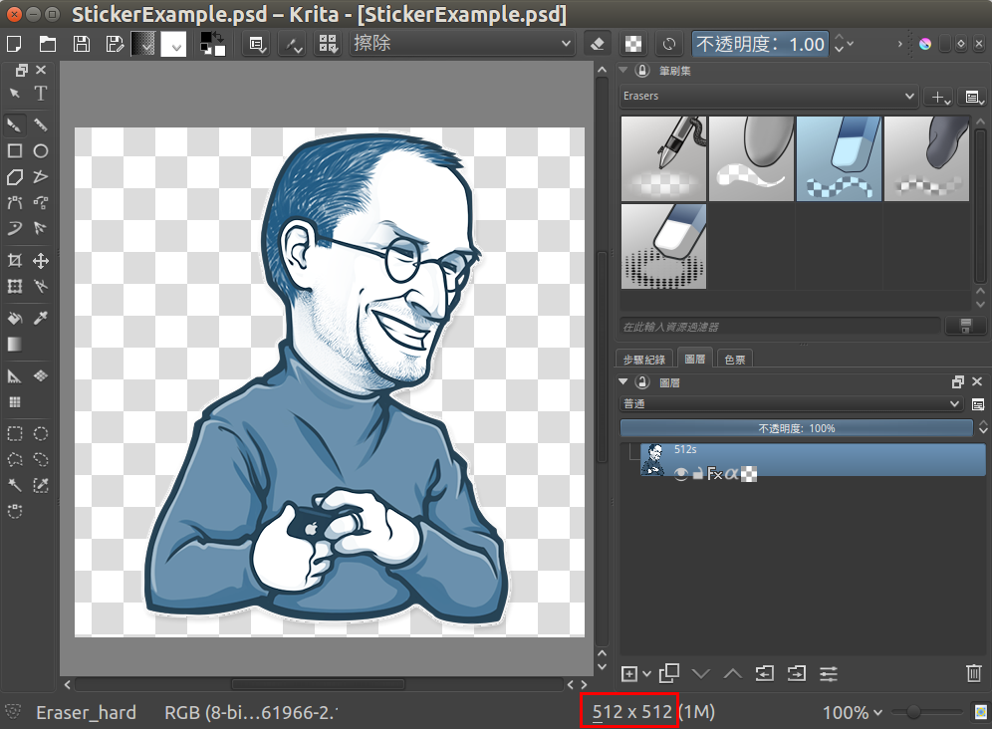Click the layer 不透明度 100% slider

click(796, 428)
